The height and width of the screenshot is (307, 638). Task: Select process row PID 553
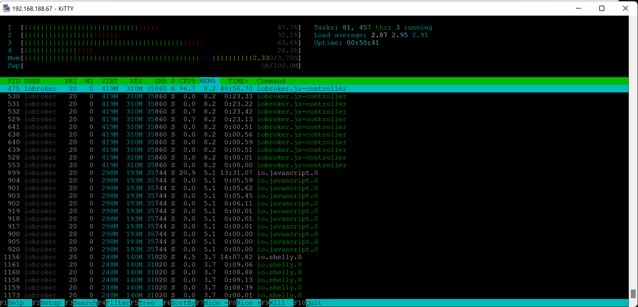click(314, 165)
